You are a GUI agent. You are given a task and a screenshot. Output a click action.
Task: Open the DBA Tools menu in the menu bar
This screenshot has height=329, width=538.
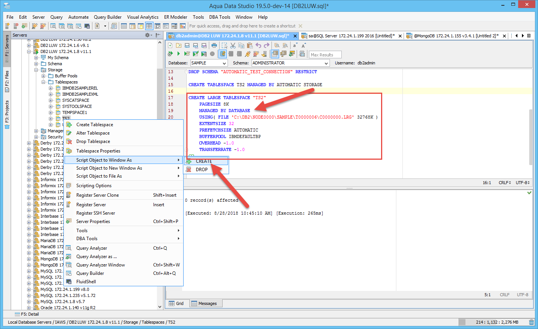pos(220,17)
